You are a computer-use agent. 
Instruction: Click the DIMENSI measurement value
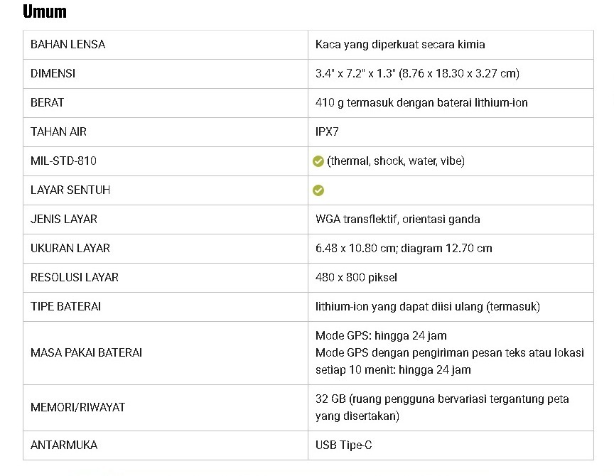click(417, 73)
